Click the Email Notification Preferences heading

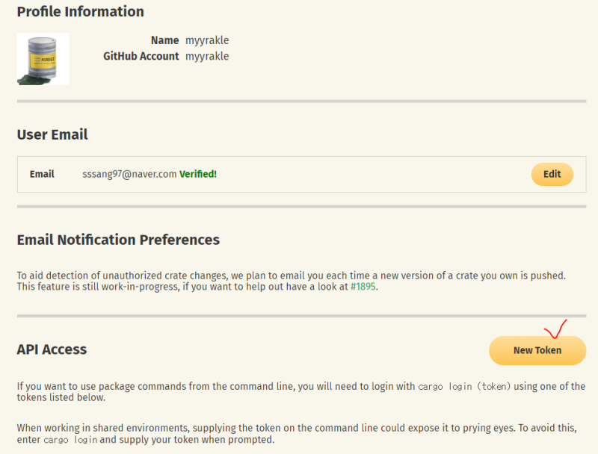[118, 240]
